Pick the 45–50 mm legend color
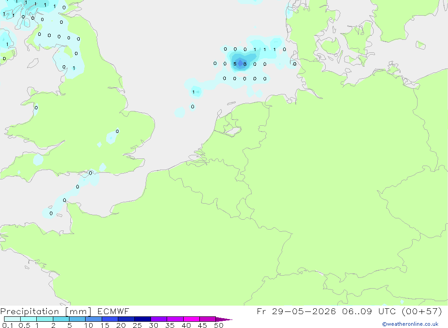The height and width of the screenshot is (328, 448). (x=208, y=319)
